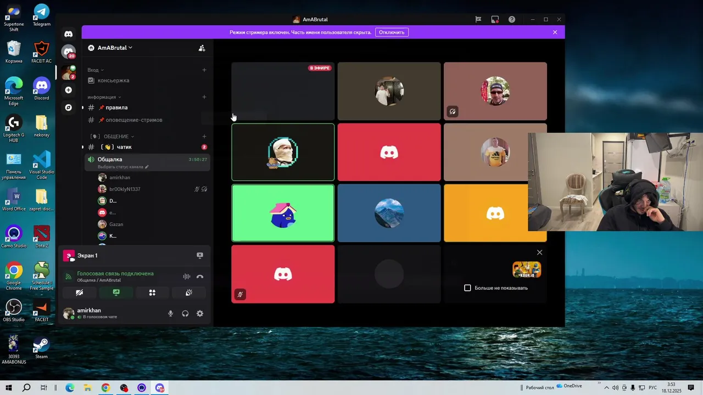Close the activity suggestion popup
The height and width of the screenshot is (395, 703).
539,252
